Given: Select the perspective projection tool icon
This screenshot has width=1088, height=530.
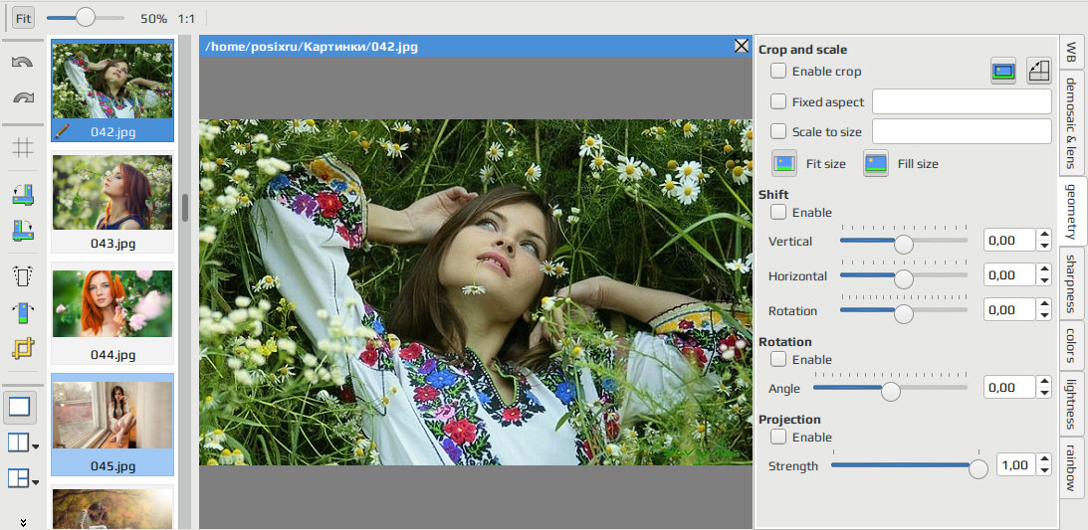Looking at the screenshot, I should (x=23, y=275).
